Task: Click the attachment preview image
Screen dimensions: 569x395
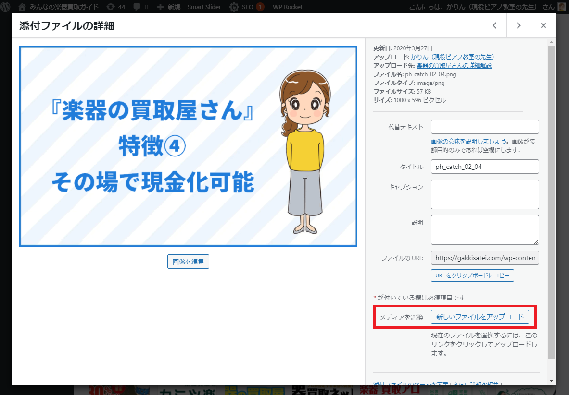Action: pos(188,146)
